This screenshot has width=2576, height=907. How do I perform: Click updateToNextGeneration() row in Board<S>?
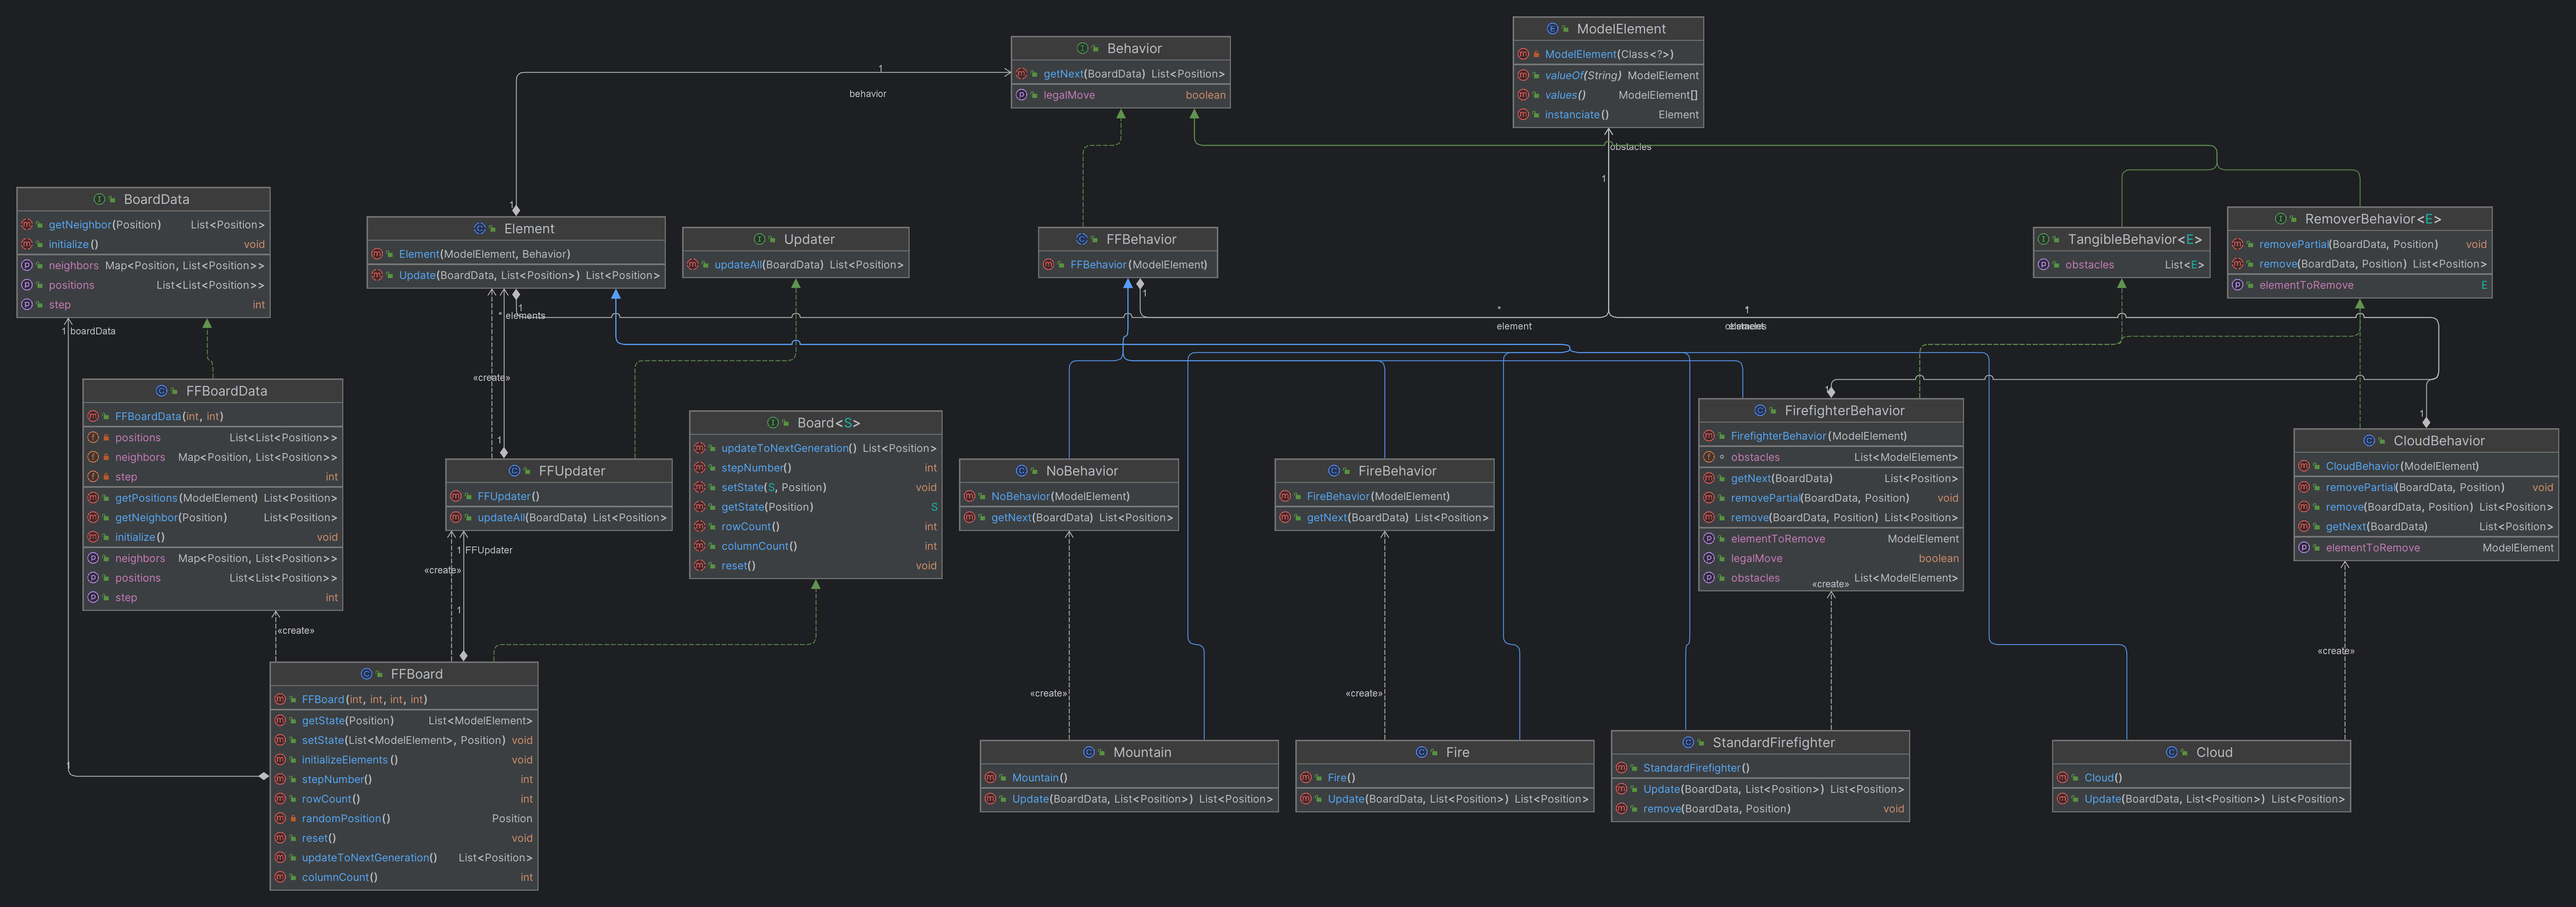pos(816,448)
